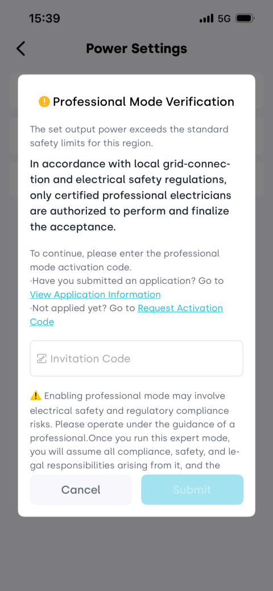Screen dimensions: 273x591
Task: Tap the output power exceeds limits message
Action: tap(129, 136)
